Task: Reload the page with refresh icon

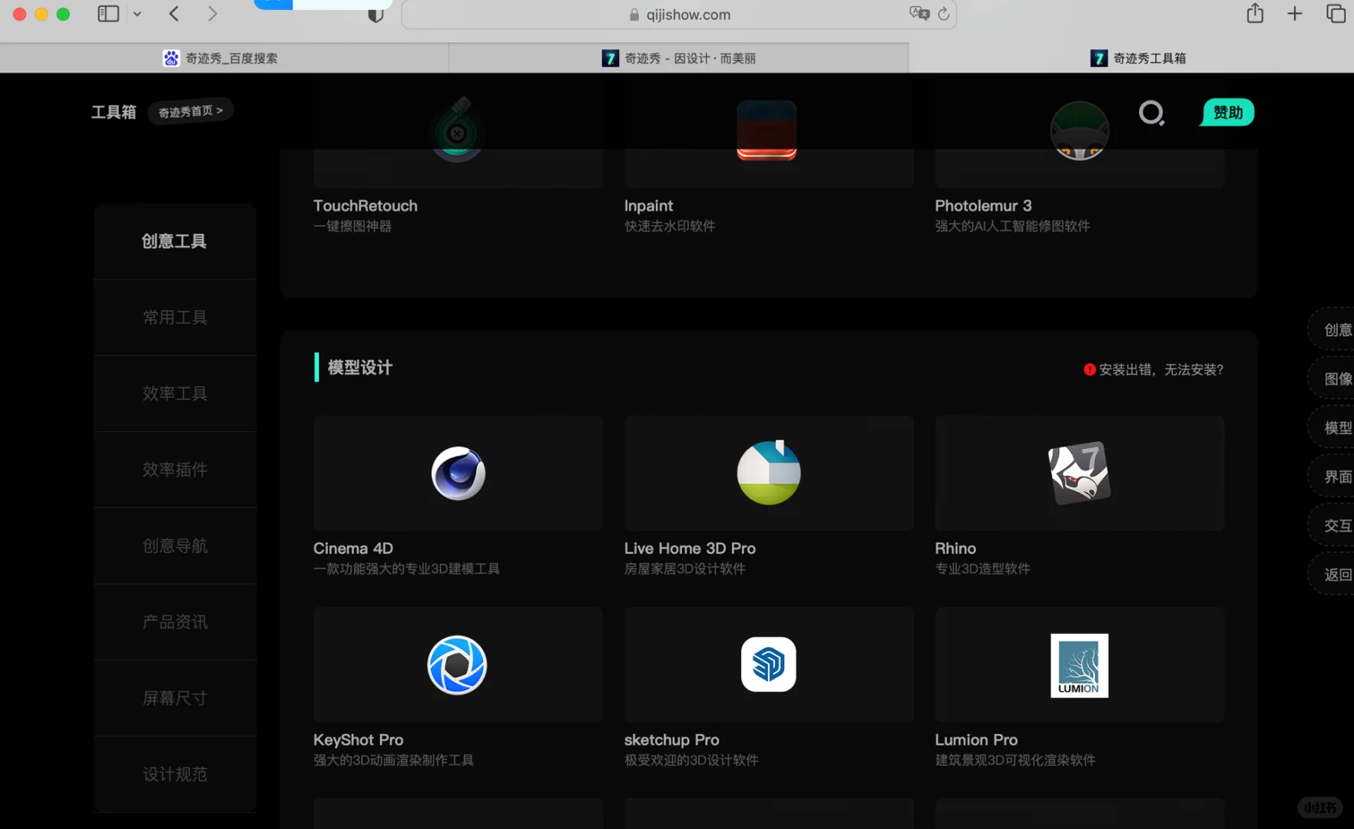Action: point(944,14)
